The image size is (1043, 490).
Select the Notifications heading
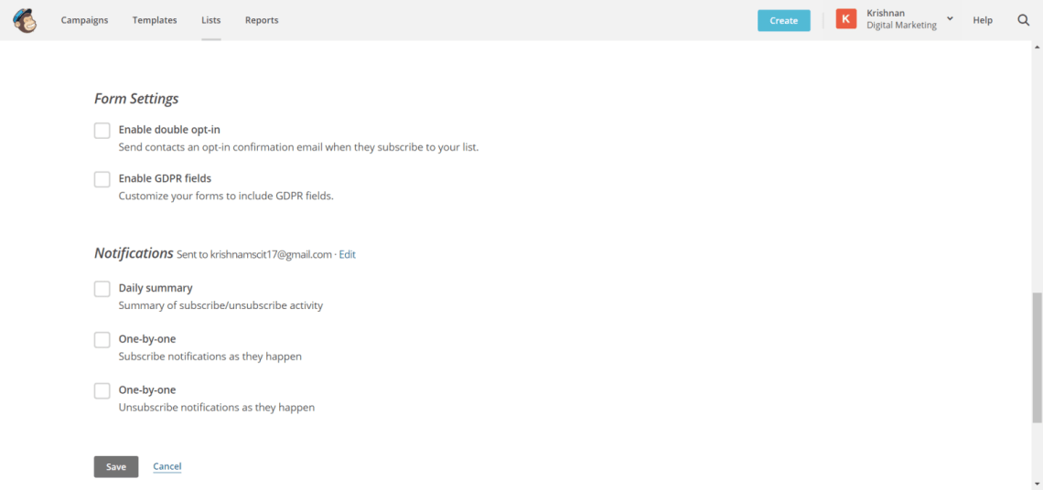134,253
